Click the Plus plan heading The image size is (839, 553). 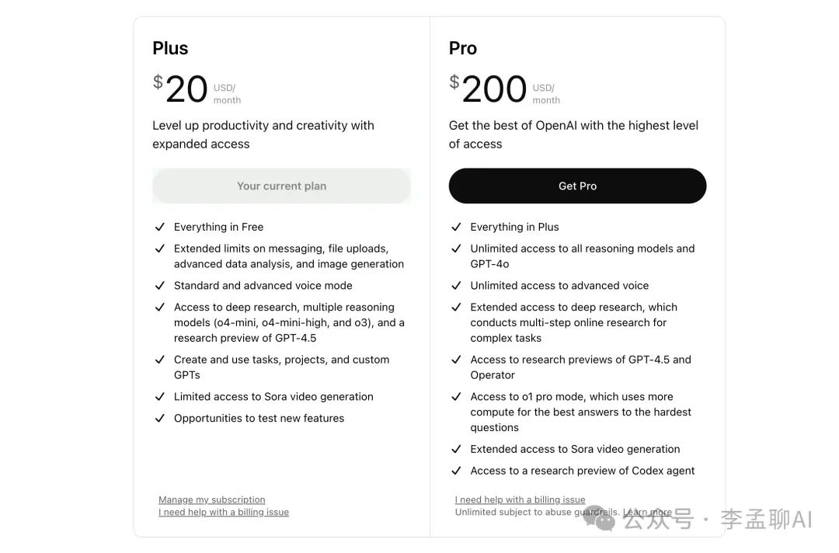pyautogui.click(x=170, y=48)
